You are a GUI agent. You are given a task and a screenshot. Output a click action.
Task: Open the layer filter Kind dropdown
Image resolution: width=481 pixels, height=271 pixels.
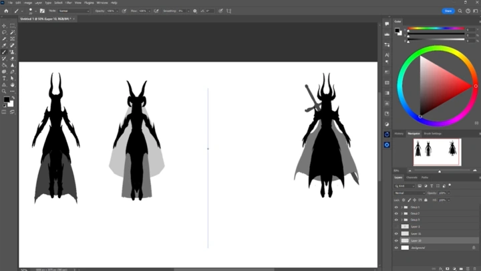(x=404, y=186)
